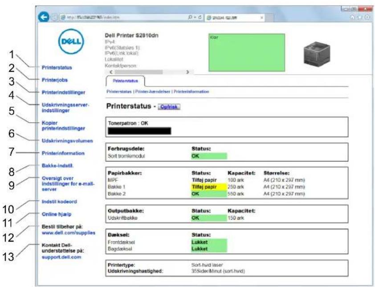Click the right arrow on the info scrollbar
The width and height of the screenshot is (375, 287).
click(x=187, y=72)
